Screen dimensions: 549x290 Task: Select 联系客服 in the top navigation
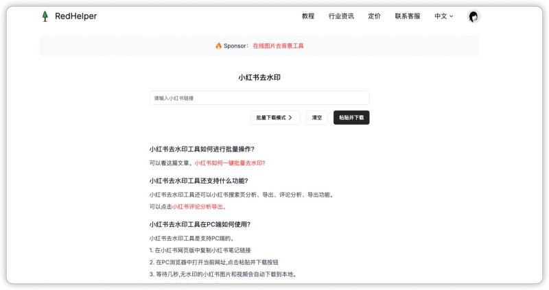pyautogui.click(x=408, y=16)
